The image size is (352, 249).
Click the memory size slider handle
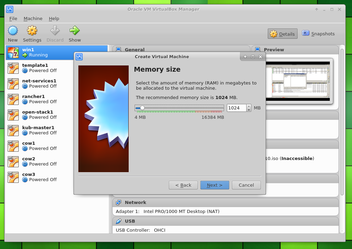142,108
